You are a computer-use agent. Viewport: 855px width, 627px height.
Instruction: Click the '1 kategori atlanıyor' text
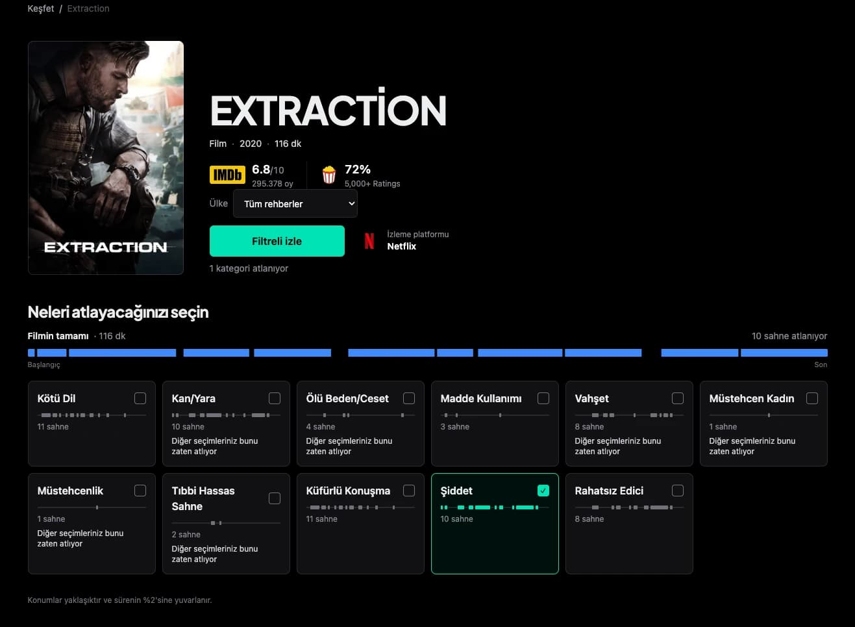[249, 268]
